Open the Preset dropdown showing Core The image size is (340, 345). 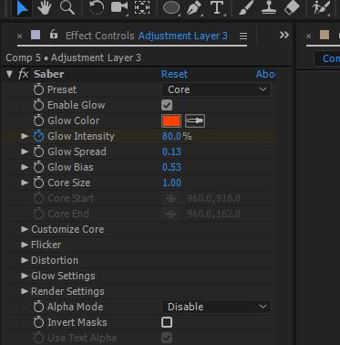click(216, 89)
